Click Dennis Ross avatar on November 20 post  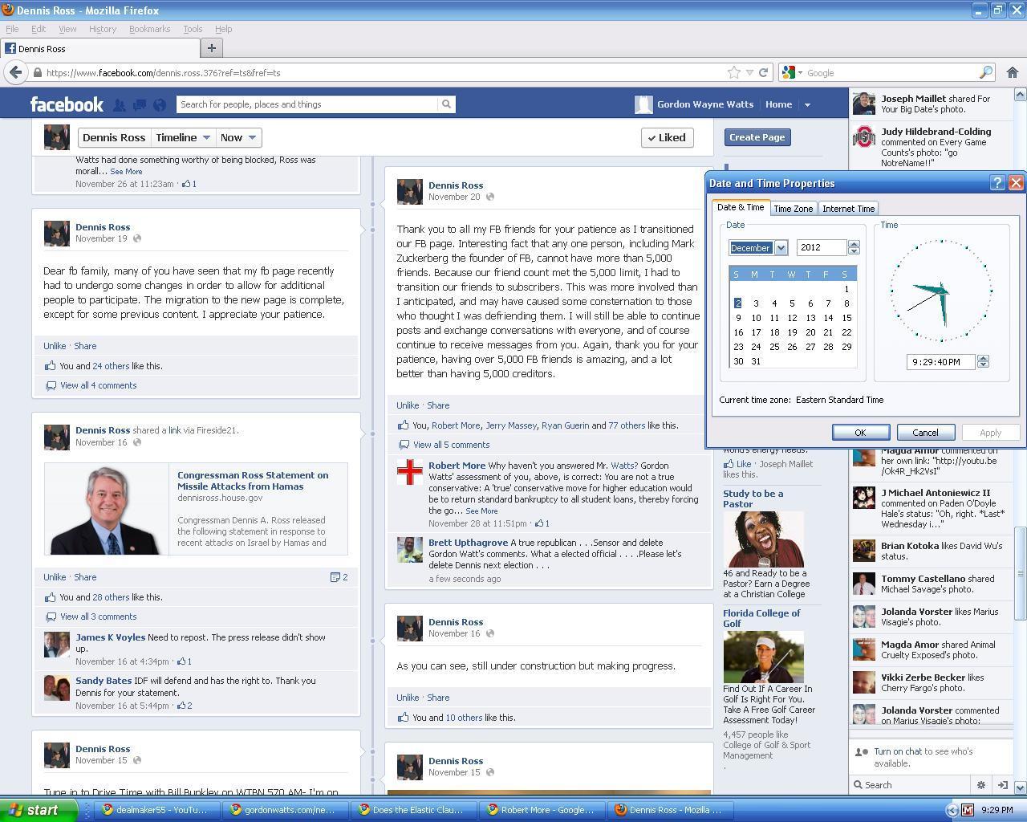[409, 191]
